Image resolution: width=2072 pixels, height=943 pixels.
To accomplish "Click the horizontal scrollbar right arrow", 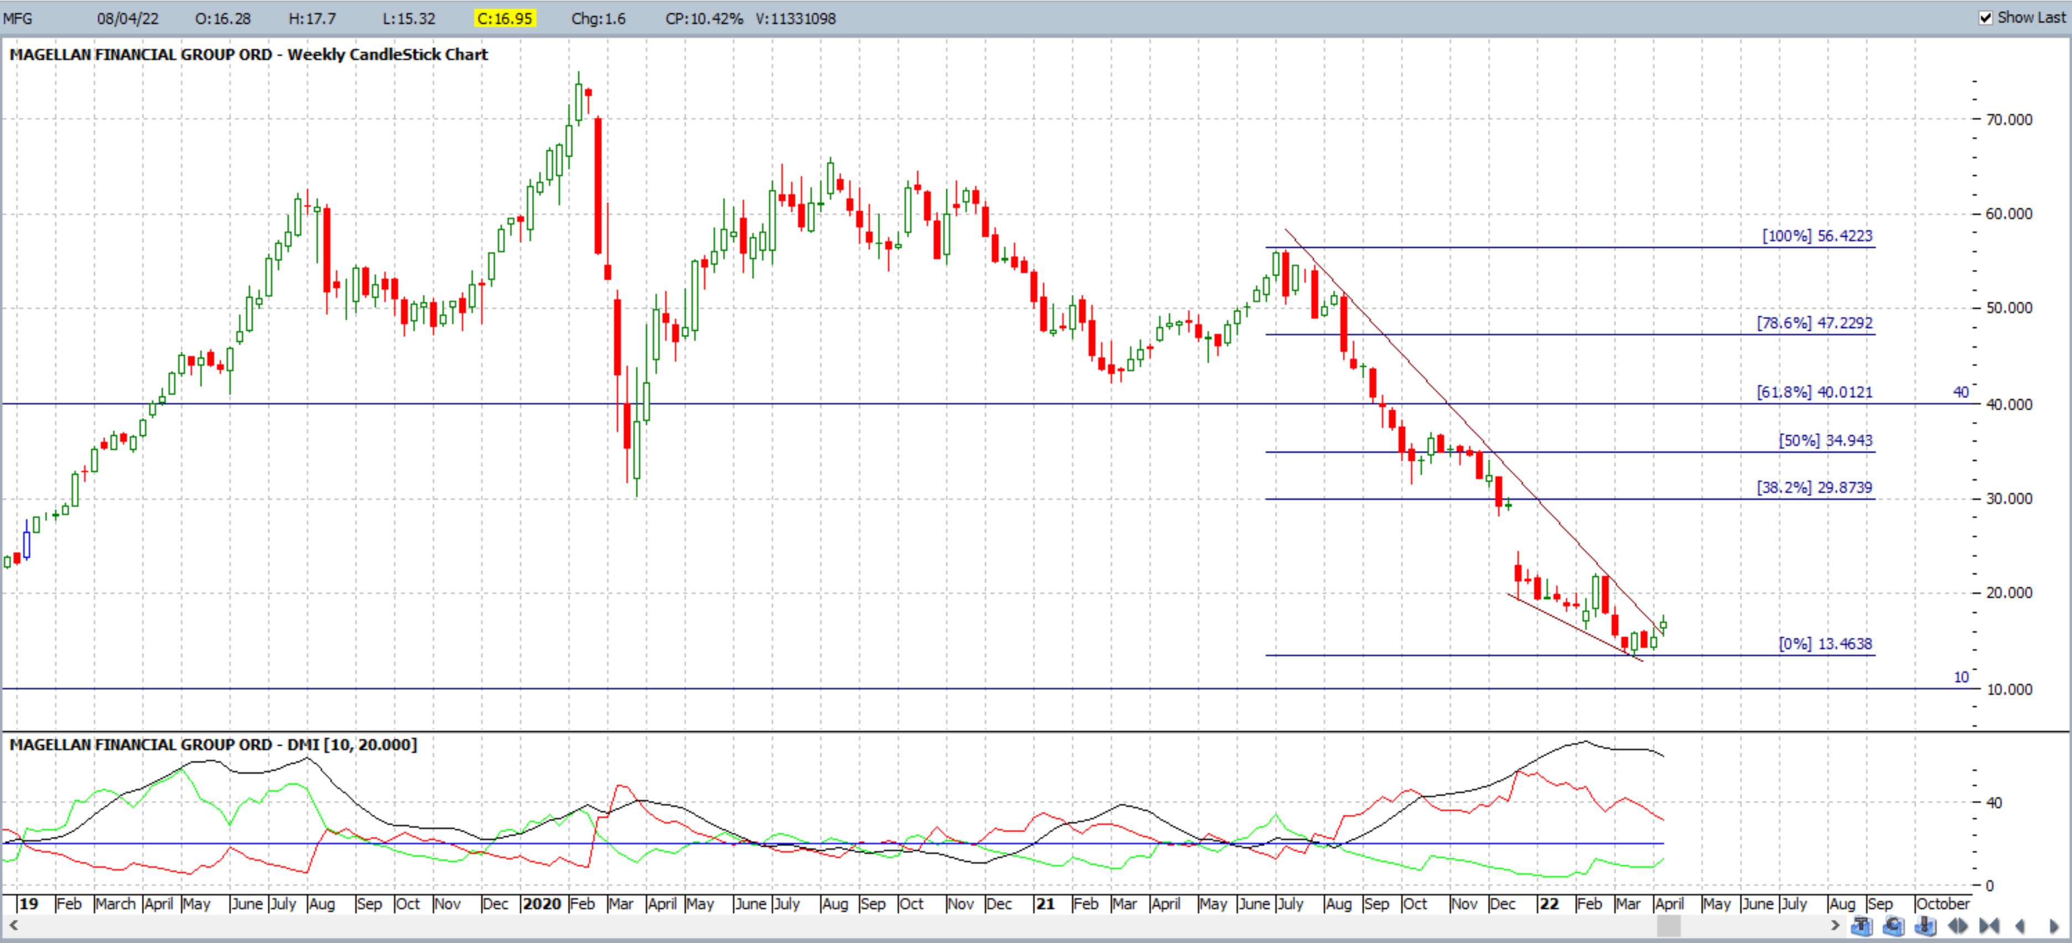I will (1835, 926).
